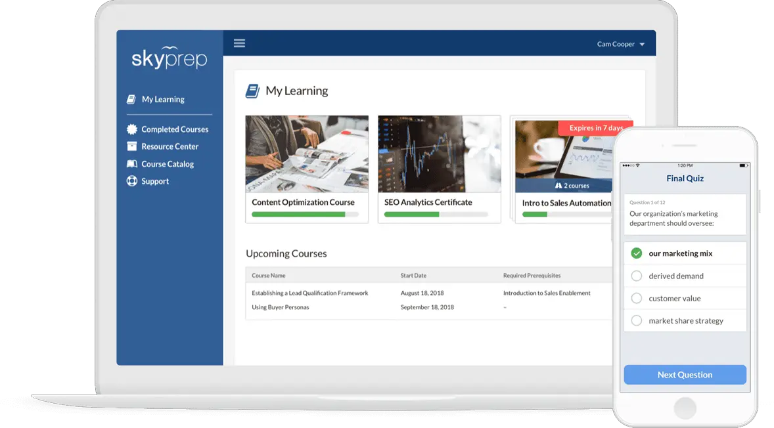Click the Required Prerequisites column header
This screenshot has width=774, height=428.
point(532,276)
